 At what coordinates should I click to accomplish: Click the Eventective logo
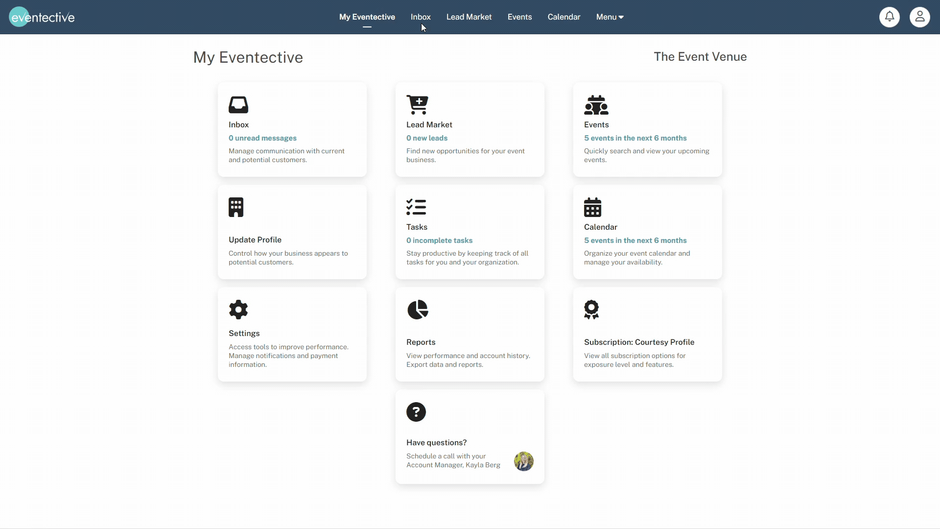pos(42,17)
